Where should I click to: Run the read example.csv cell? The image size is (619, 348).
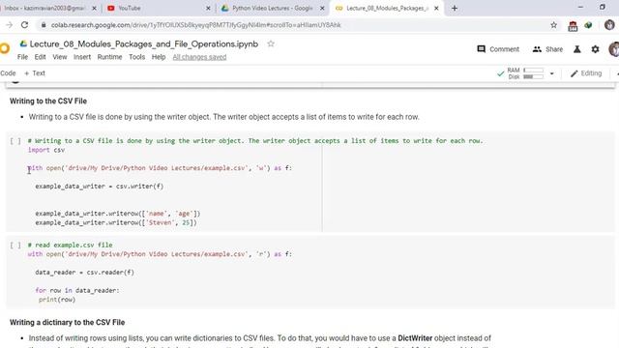(15, 245)
